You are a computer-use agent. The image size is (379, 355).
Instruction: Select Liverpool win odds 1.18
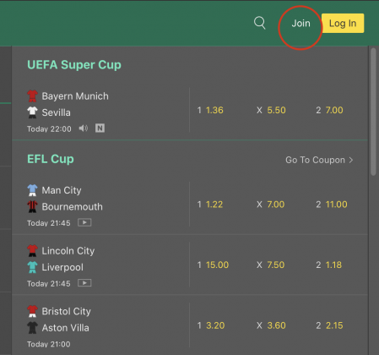tap(333, 265)
